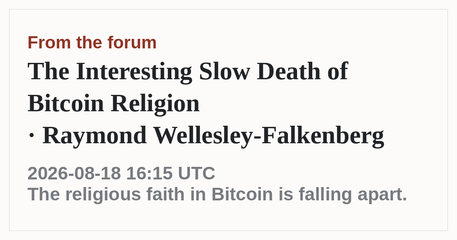This screenshot has width=457, height=240.
Task: Select the surname "Wellesley-Falkenberg"
Action: pyautogui.click(x=269, y=136)
